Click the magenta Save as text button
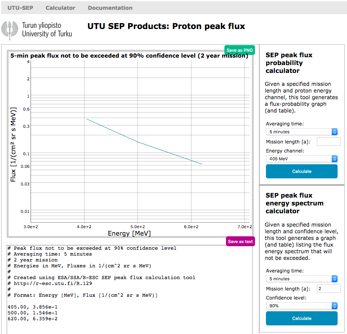This screenshot has height=334, width=347. (x=240, y=241)
